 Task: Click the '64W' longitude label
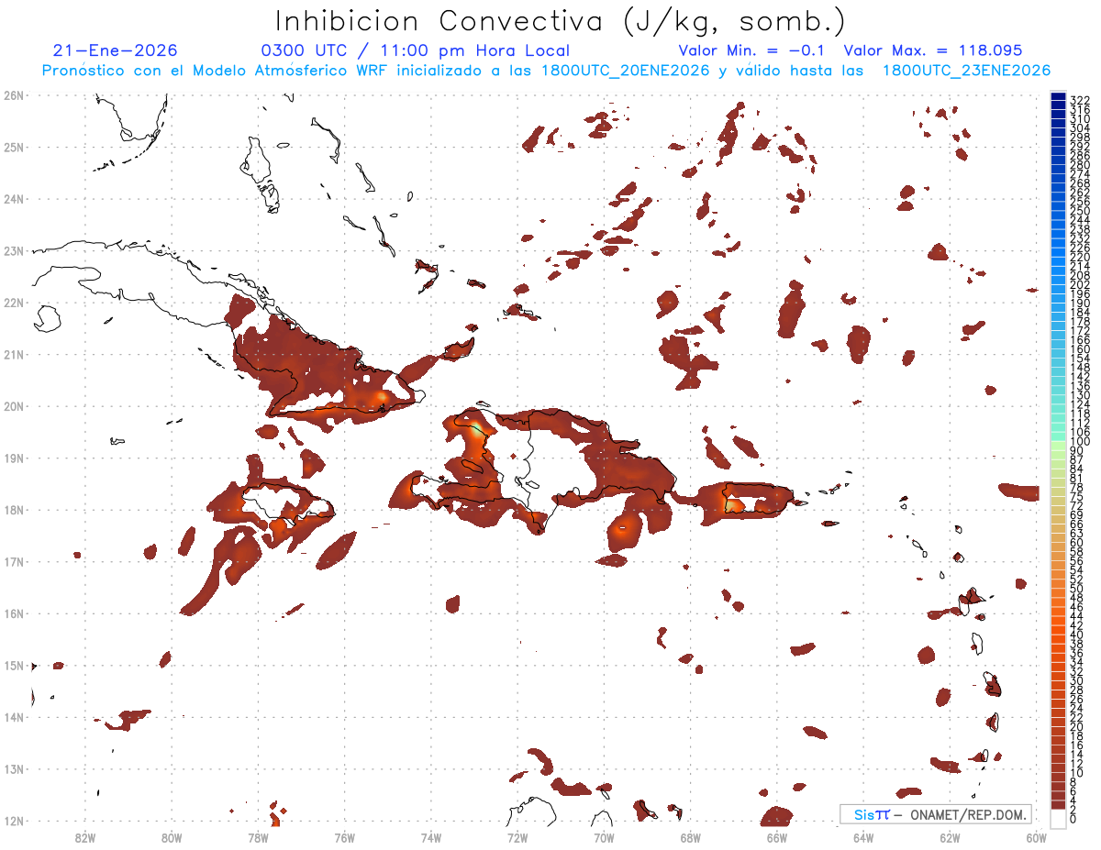[x=863, y=837]
